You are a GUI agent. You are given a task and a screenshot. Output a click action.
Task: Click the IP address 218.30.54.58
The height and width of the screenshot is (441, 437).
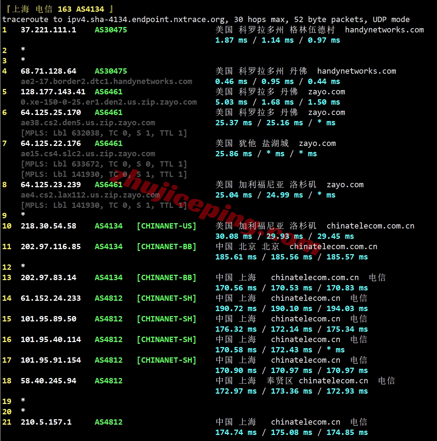tap(48, 226)
